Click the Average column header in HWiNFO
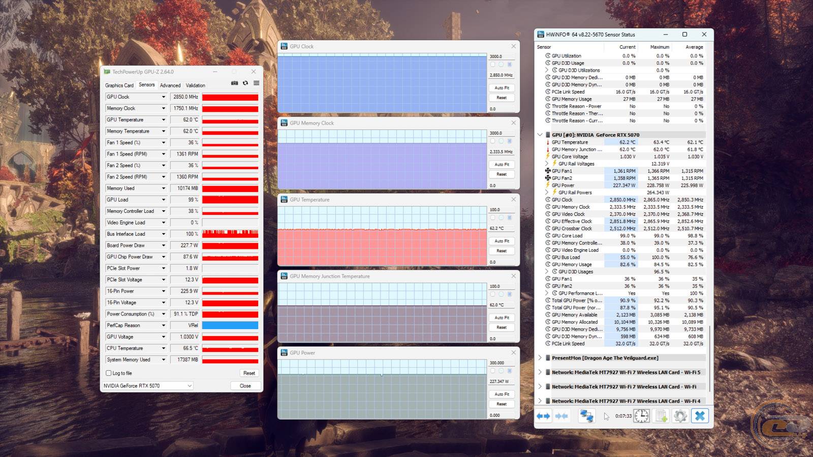 coord(694,47)
